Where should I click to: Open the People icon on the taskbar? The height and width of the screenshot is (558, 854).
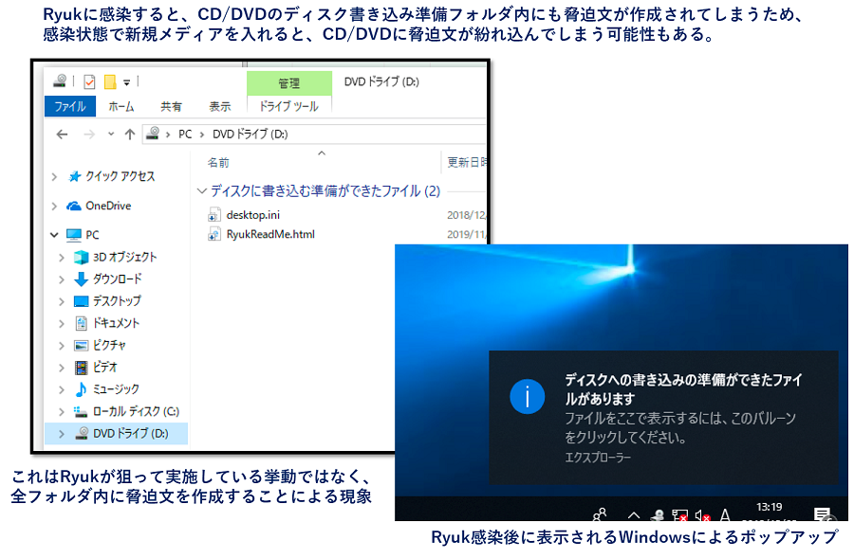click(598, 513)
